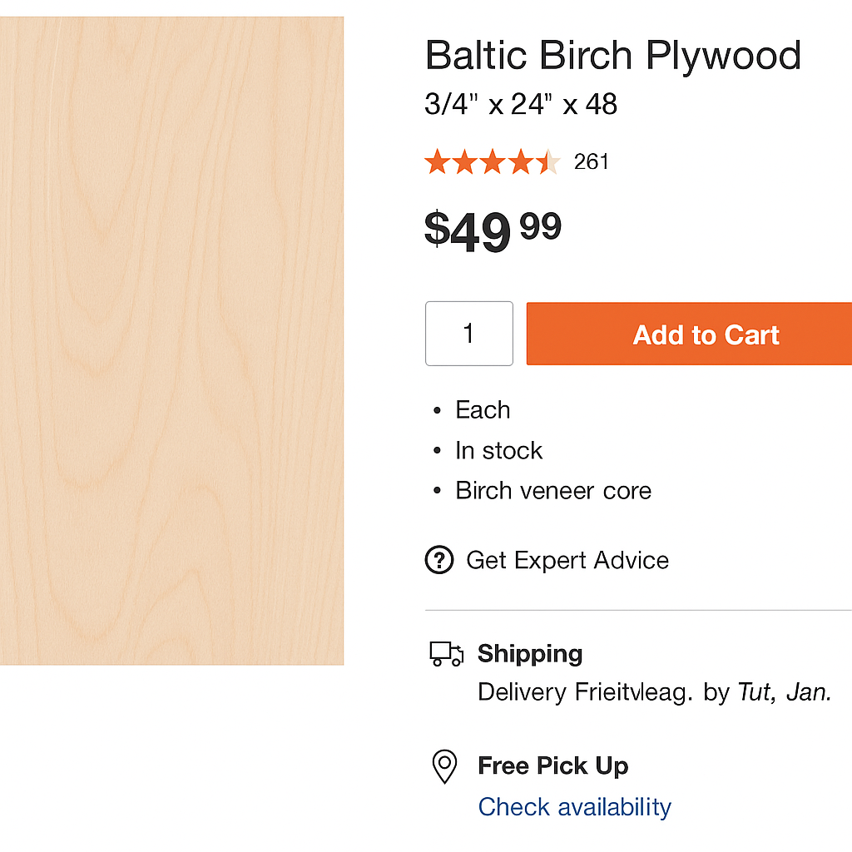
Task: Click the Shipping section heading
Action: point(529,654)
